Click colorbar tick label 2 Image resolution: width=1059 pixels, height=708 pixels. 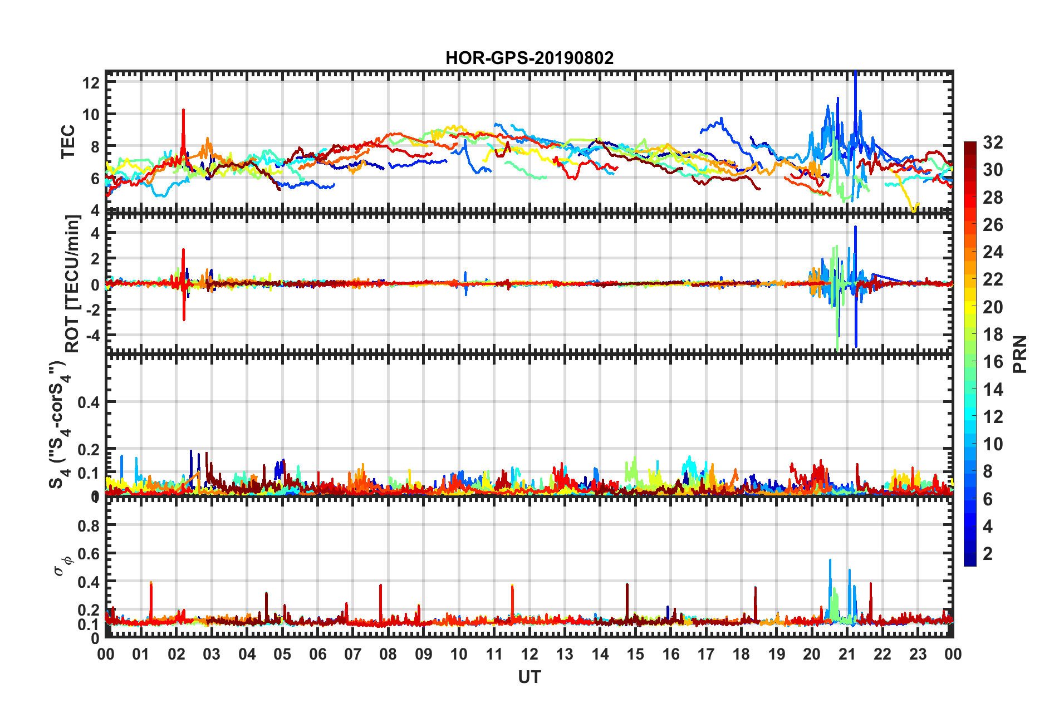(988, 553)
